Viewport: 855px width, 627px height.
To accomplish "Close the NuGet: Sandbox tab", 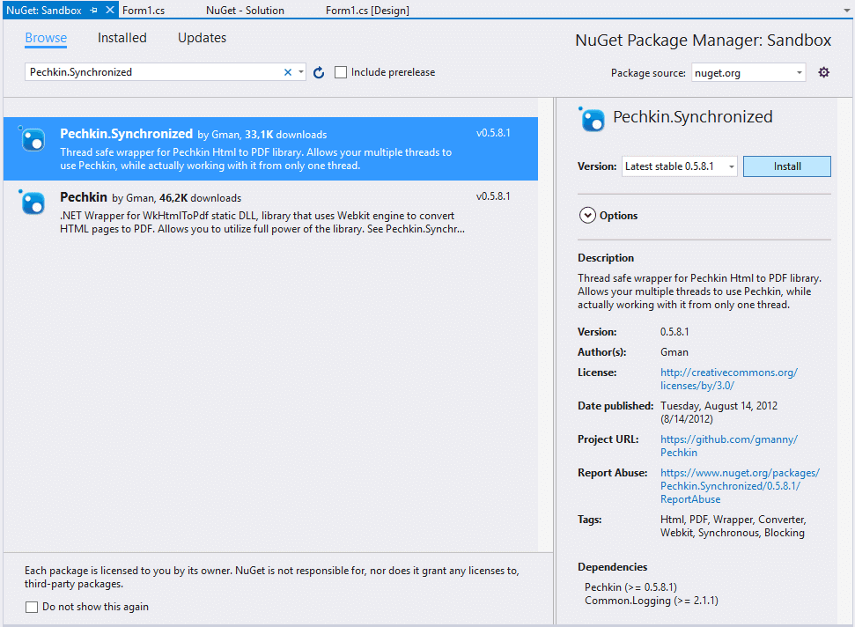I will coord(110,11).
